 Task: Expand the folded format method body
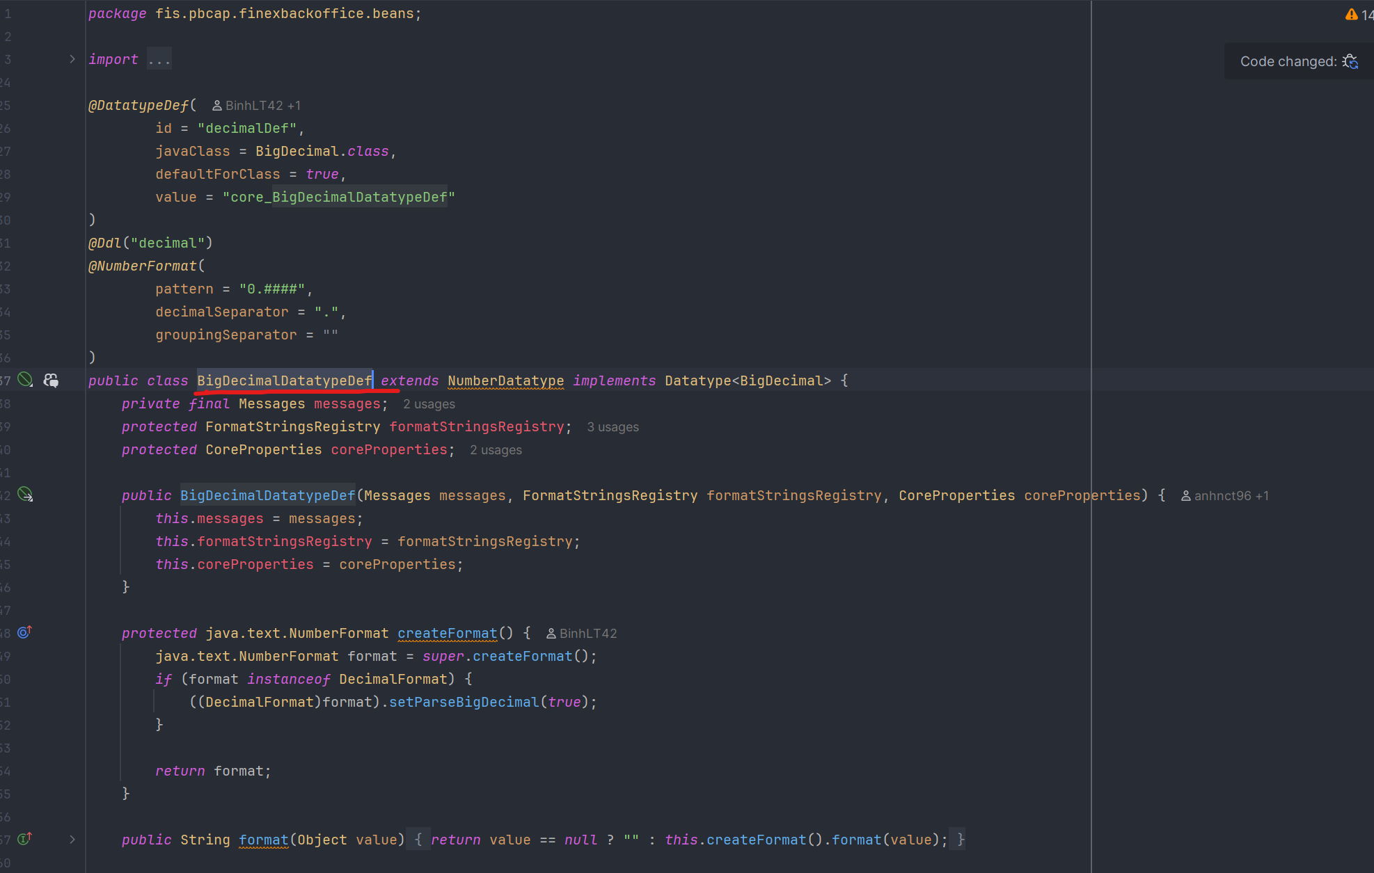(72, 840)
